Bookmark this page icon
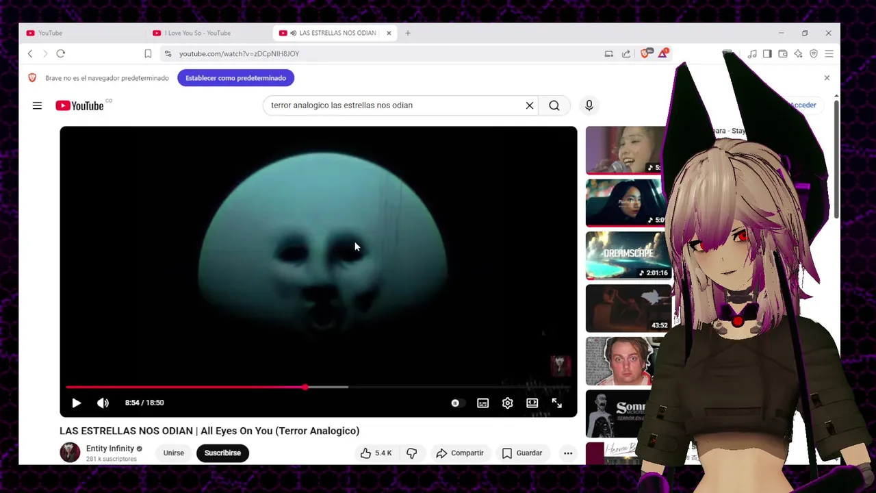 (148, 53)
